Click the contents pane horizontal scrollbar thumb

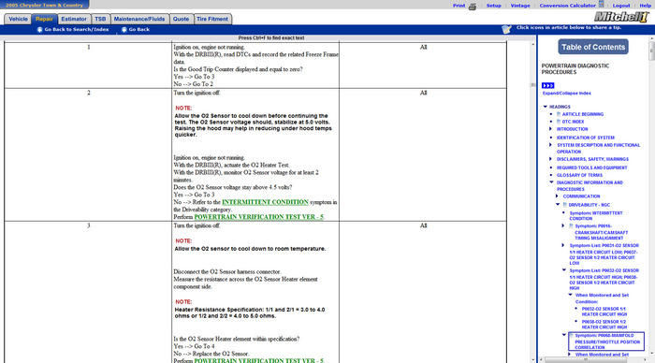(585, 359)
